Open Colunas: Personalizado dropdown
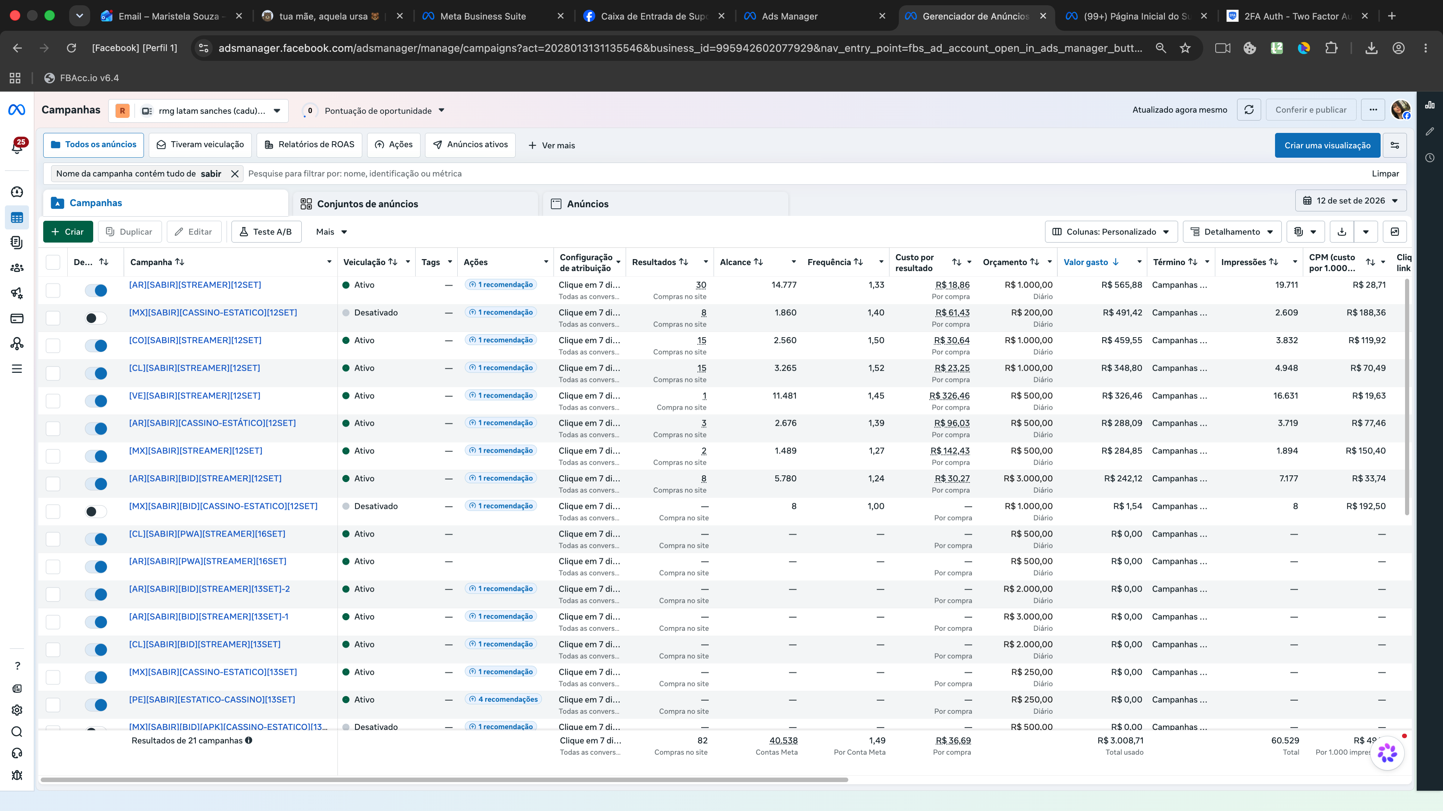Viewport: 1443px width, 811px height. click(x=1111, y=232)
